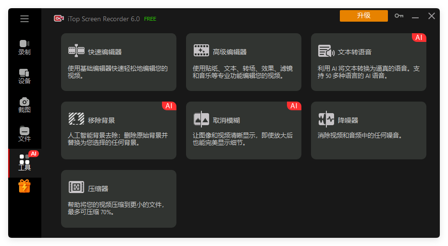Click the 升级 upgrade button
Viewport: 448px width, 246px height.
click(364, 16)
